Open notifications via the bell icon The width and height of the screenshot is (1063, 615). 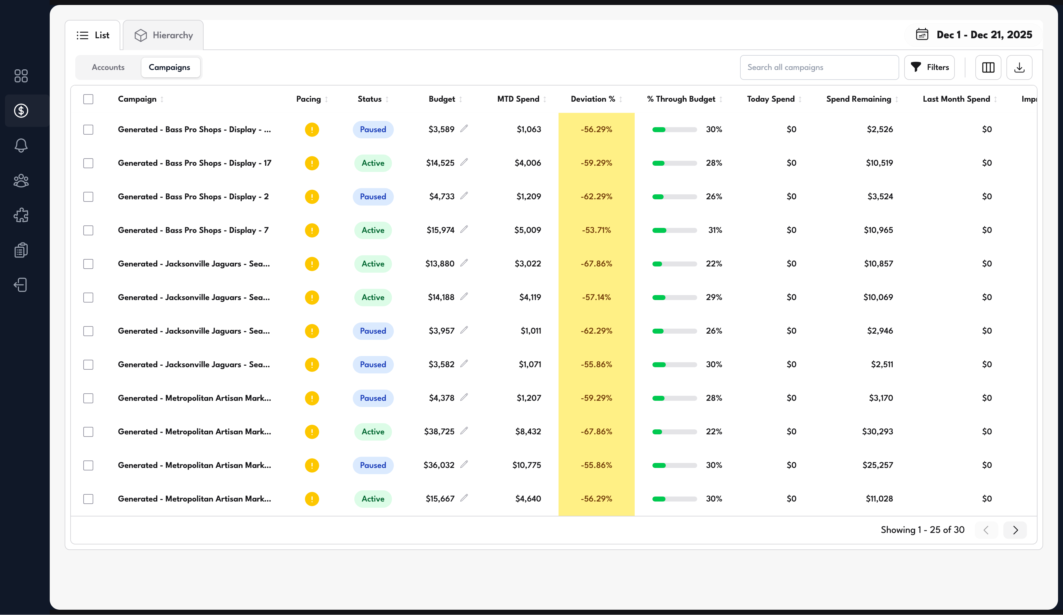[21, 145]
